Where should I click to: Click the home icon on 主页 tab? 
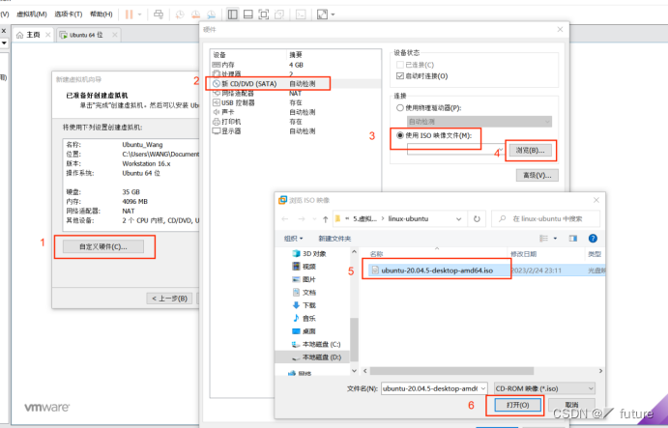(x=19, y=35)
